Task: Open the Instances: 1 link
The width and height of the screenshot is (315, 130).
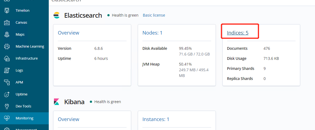Action: coord(156,119)
